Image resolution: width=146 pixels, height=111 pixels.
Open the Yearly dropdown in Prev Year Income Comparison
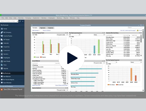click(x=99, y=35)
